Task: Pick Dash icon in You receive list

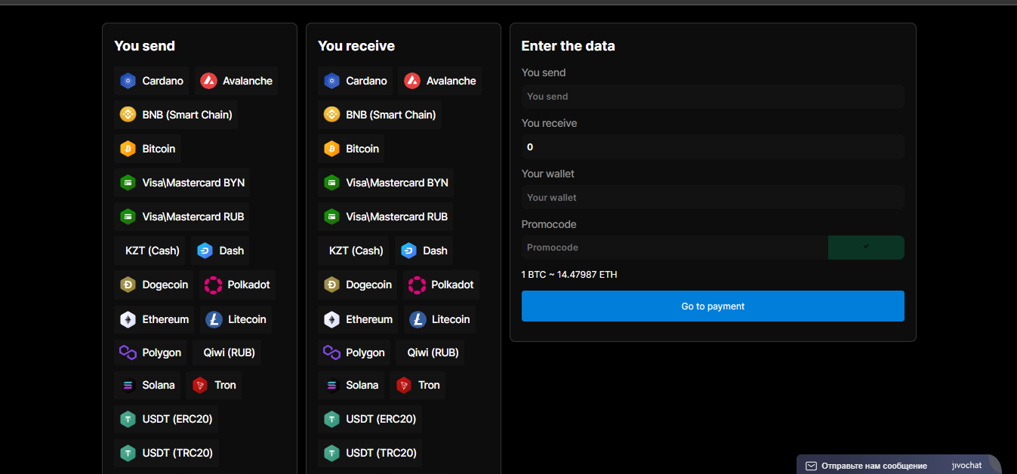Action: pos(408,251)
